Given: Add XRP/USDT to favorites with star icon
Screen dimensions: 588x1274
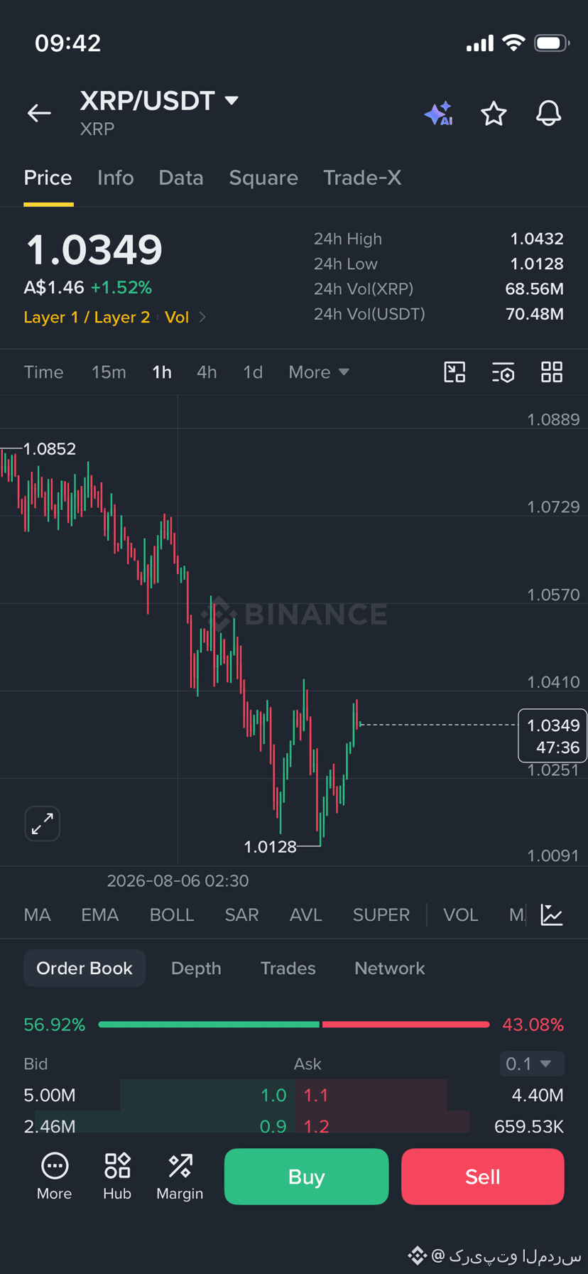Looking at the screenshot, I should coord(494,114).
